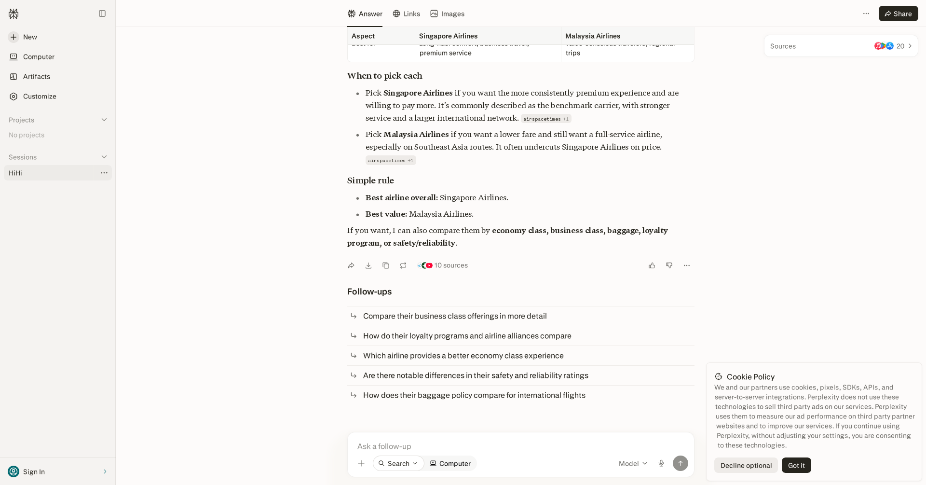Screen dimensions: 926x485
Task: Select the business class comparison follow-up
Action: [x=521, y=316]
